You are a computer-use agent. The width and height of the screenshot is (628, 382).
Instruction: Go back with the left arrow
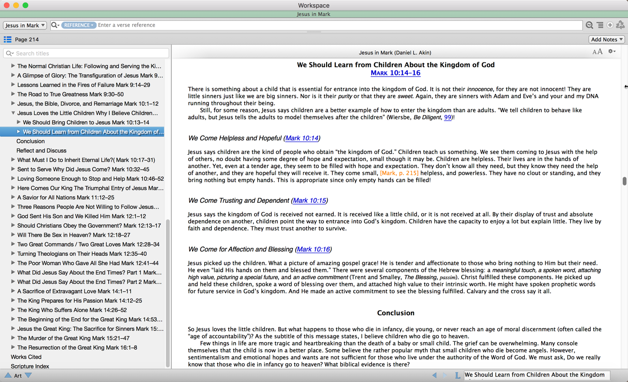[x=434, y=375]
